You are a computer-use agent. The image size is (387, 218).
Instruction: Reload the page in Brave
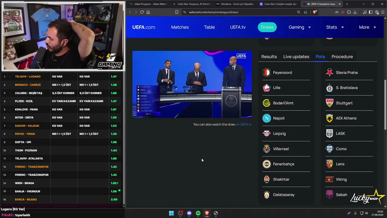(142, 12)
